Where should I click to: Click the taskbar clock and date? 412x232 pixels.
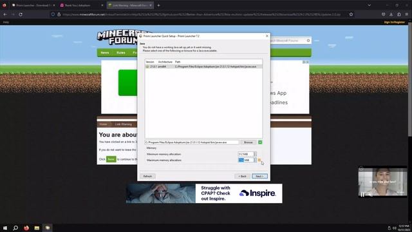tap(404, 227)
